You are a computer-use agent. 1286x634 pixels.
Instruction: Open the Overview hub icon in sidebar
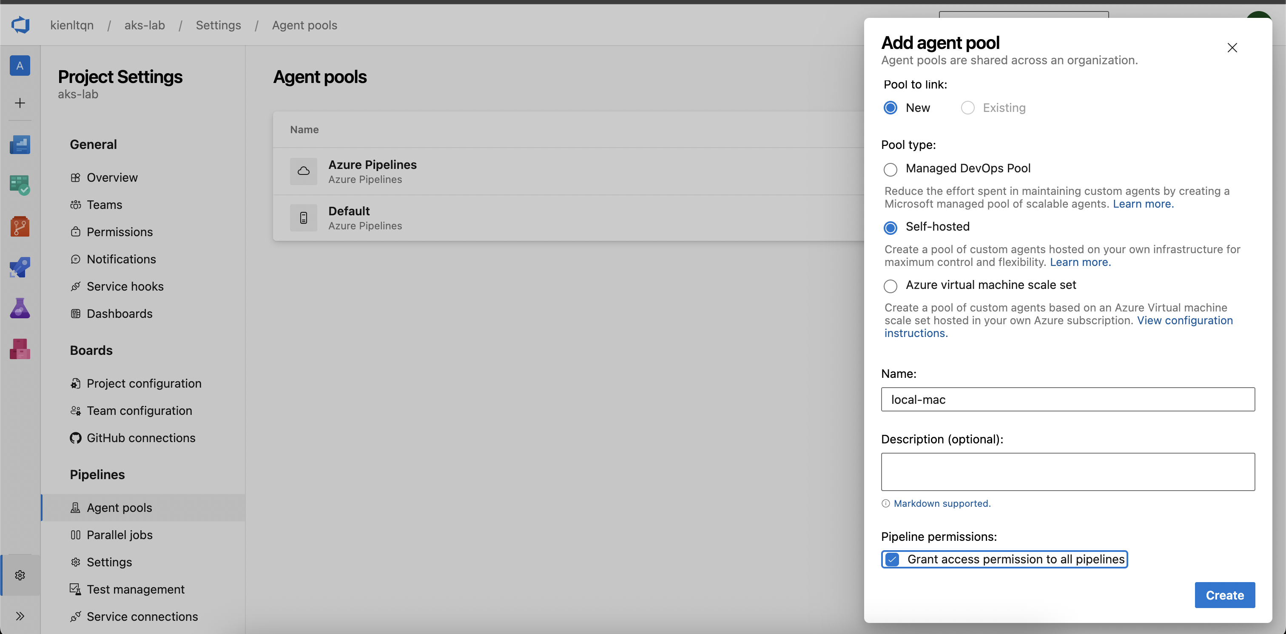tap(20, 145)
